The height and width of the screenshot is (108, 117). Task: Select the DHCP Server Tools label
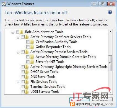tap(44, 72)
